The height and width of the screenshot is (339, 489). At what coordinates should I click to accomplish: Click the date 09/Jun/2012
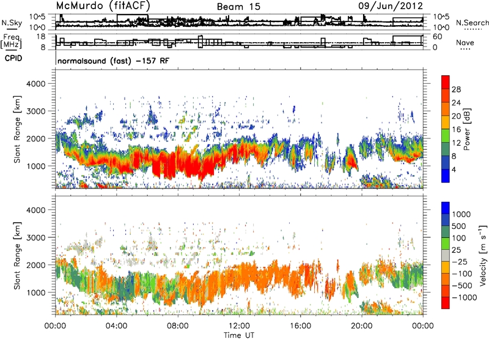coord(391,6)
